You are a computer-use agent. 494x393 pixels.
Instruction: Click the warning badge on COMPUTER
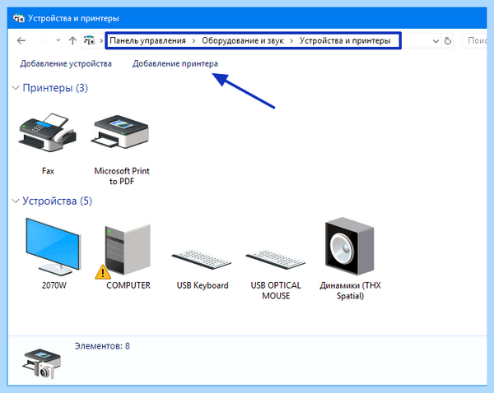(x=103, y=272)
